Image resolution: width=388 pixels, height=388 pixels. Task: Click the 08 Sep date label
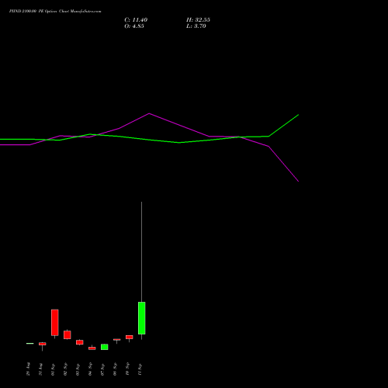pyautogui.click(x=115, y=369)
